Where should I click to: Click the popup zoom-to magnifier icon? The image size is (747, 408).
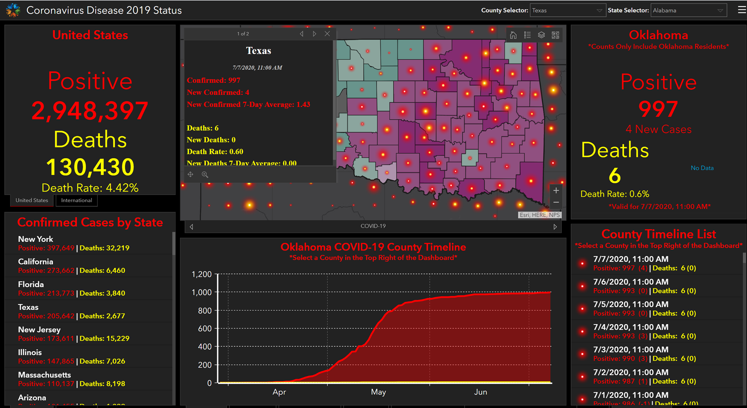click(x=205, y=175)
